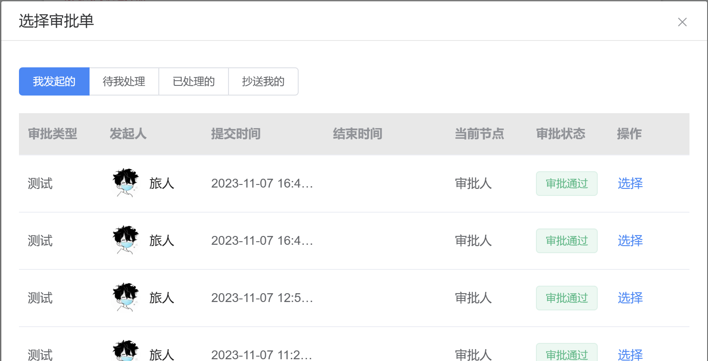Image resolution: width=708 pixels, height=361 pixels.
Task: Click 旅人 avatar in first row
Action: [126, 183]
